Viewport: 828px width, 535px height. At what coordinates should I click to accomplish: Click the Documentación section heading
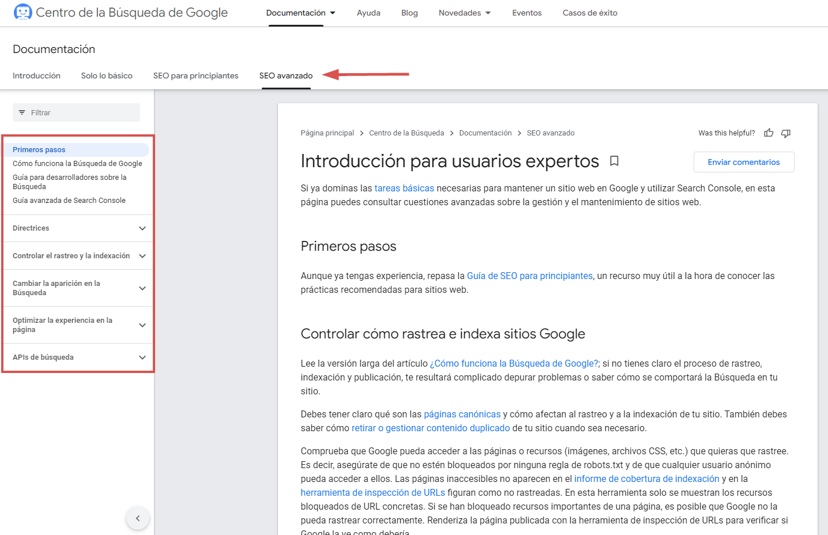(x=54, y=49)
